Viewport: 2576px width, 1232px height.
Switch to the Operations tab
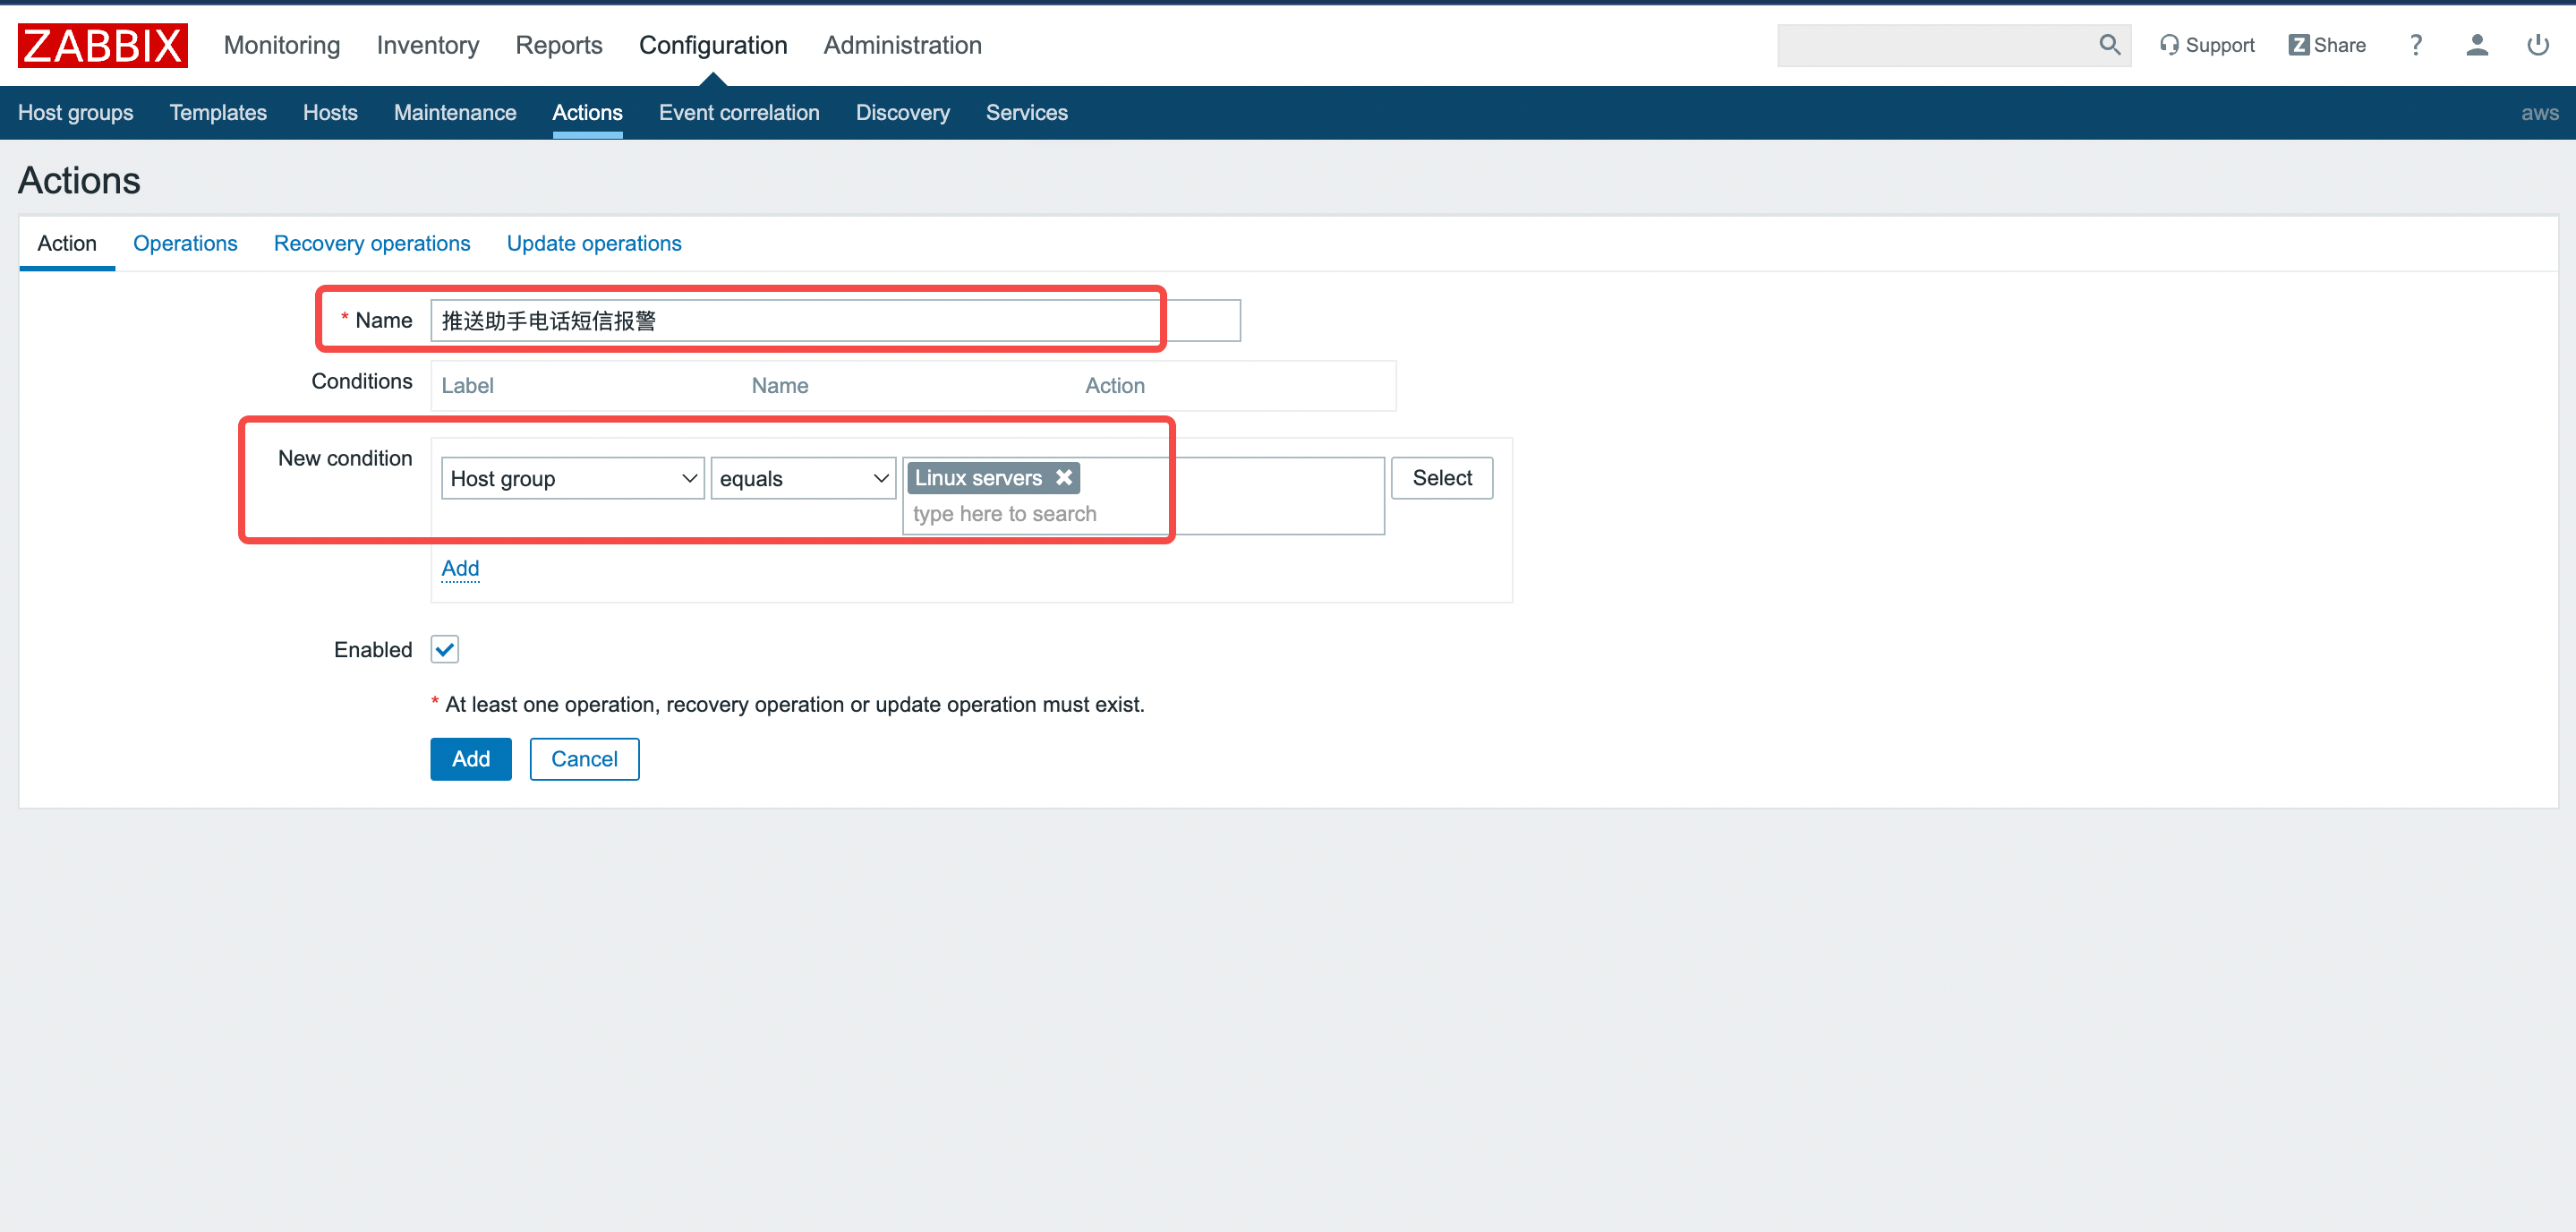185,244
